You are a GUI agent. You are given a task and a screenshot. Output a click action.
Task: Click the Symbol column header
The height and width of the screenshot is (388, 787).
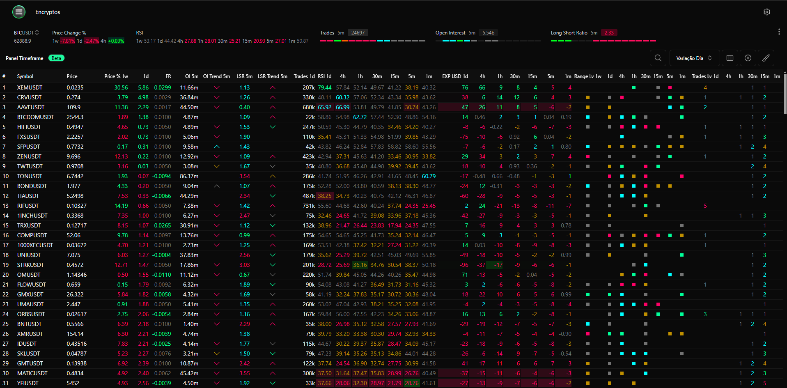(x=25, y=76)
